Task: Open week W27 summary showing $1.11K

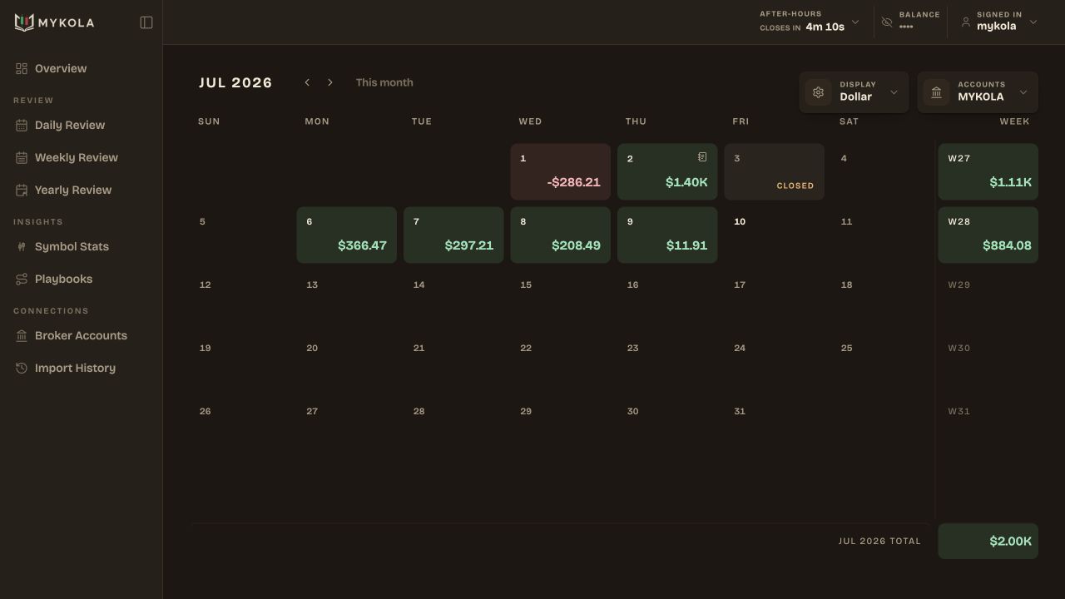Action: click(x=988, y=172)
